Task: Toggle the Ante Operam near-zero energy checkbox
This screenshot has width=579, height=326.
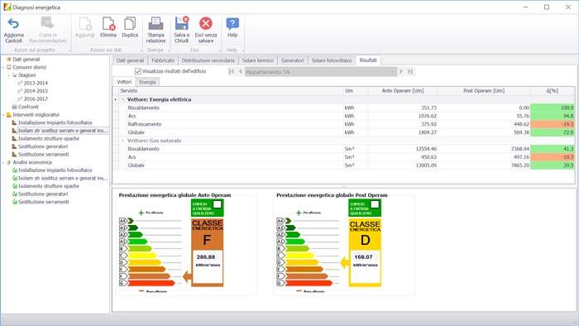Action: pos(217,204)
